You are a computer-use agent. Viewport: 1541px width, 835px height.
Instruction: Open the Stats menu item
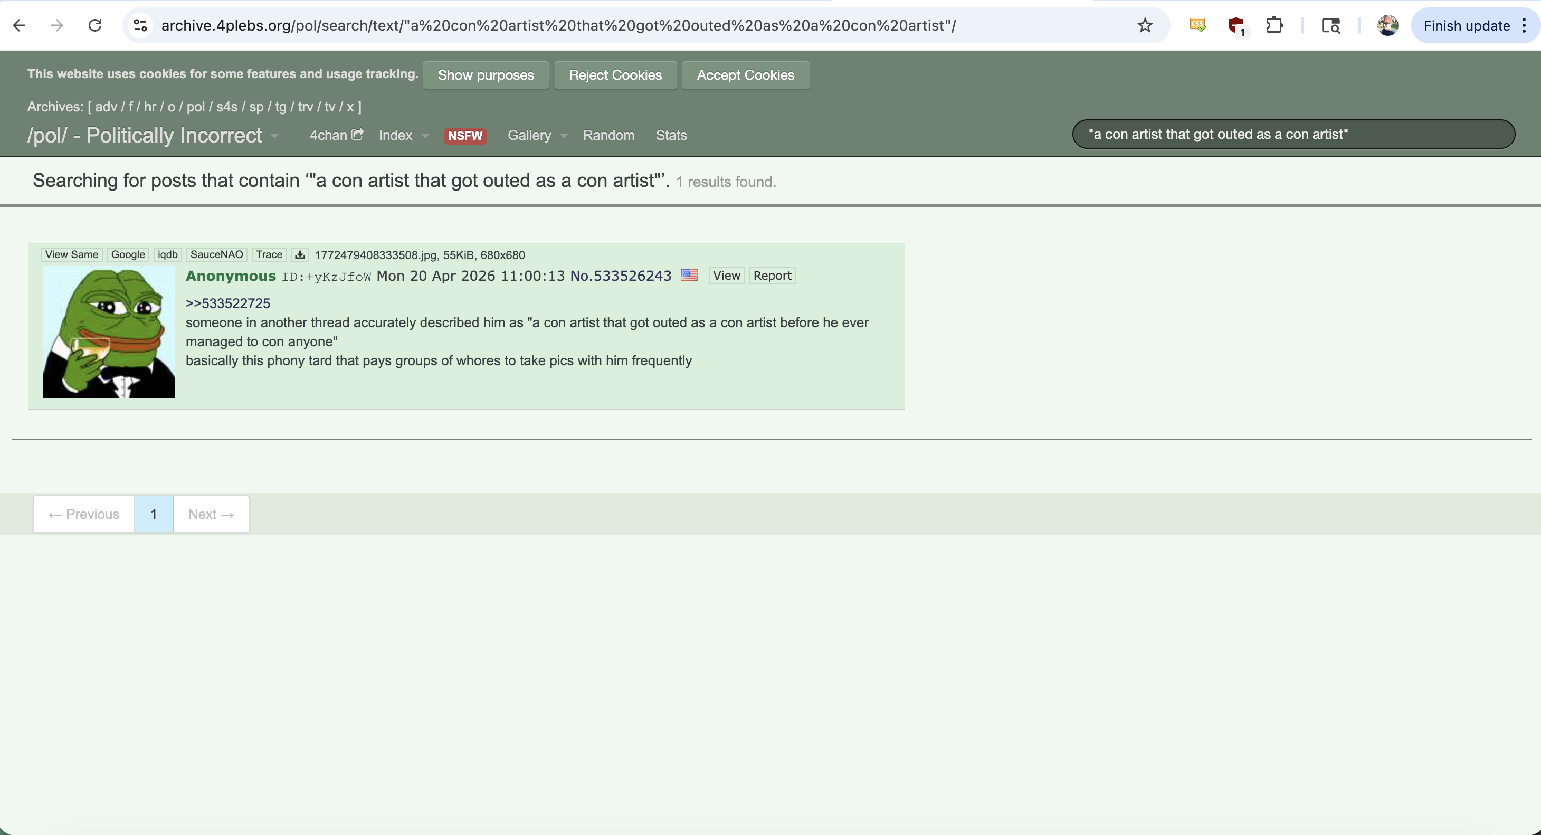[x=671, y=135]
